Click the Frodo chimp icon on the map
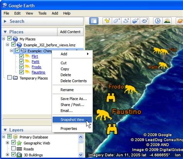The width and height of the screenshot is (183, 159). (x=131, y=89)
